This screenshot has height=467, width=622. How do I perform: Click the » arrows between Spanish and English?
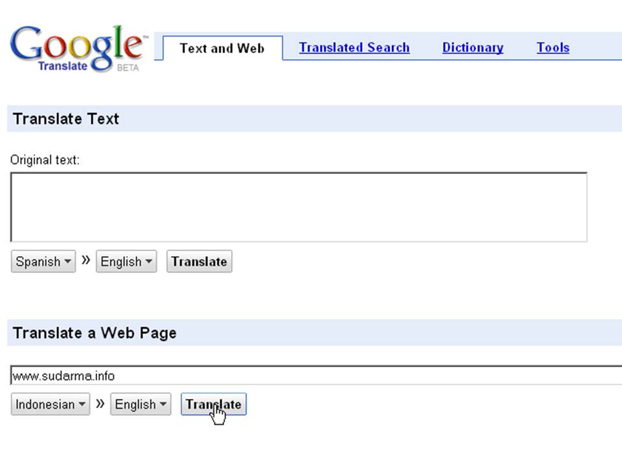[86, 261]
